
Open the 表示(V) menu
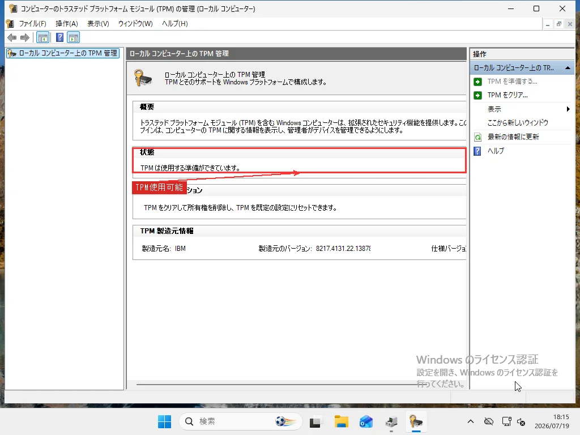98,24
